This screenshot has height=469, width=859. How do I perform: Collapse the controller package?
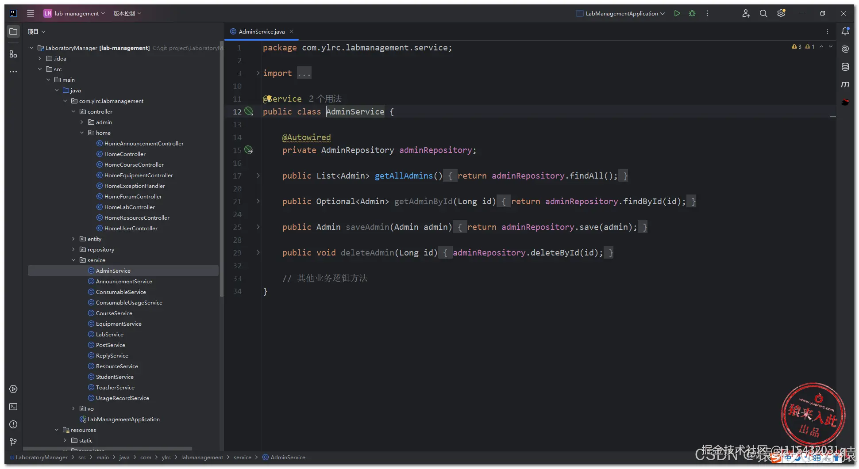pos(73,111)
